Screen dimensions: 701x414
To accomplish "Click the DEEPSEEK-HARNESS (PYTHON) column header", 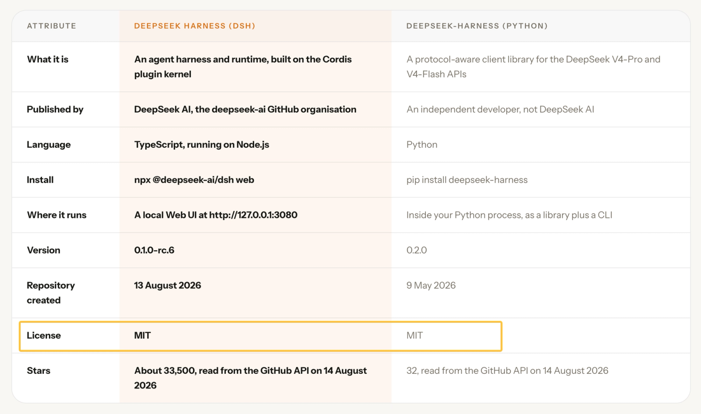I will click(477, 26).
